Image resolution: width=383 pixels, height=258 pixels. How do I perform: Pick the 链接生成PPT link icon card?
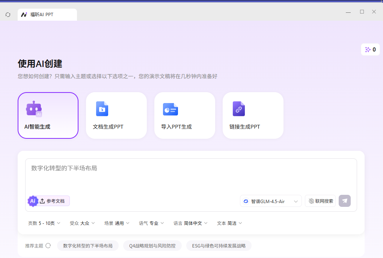pos(253,115)
